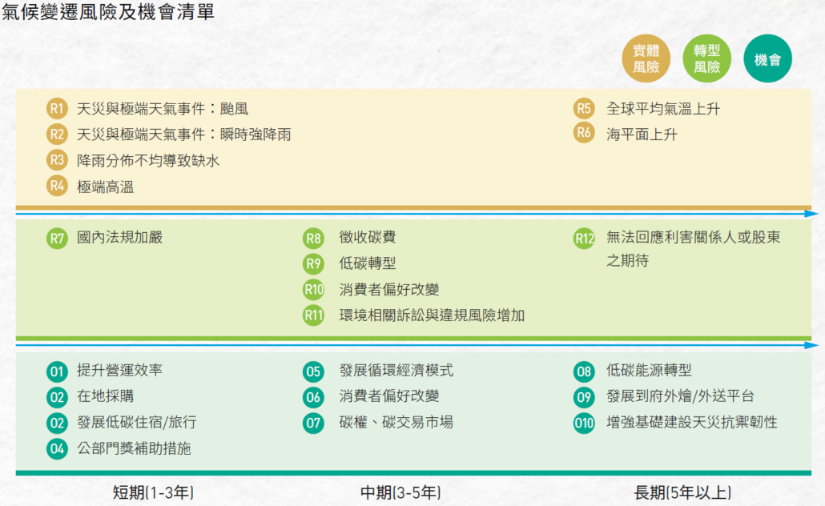Screen dimensions: 825x506
Task: Click the 低碳能源轉型 label
Action: tap(649, 371)
